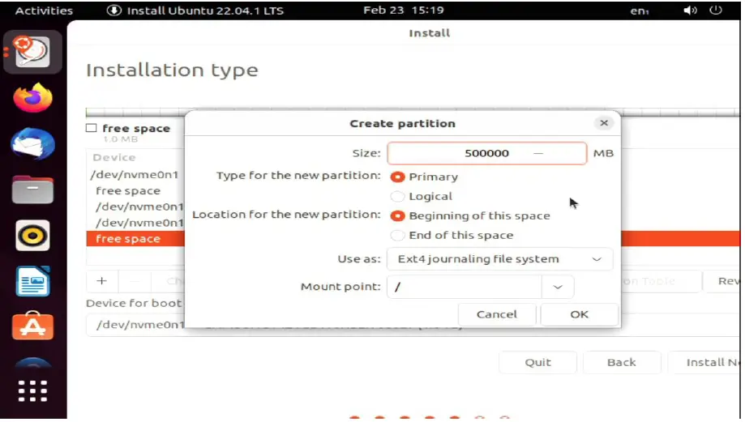Close the Create partition dialog

point(604,123)
